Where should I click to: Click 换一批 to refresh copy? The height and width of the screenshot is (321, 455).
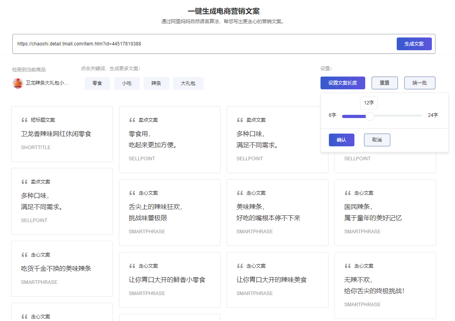coord(419,83)
